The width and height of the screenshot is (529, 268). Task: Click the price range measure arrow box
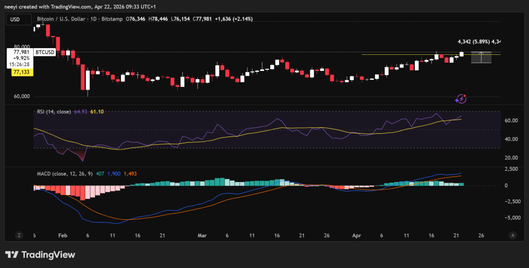coord(481,57)
